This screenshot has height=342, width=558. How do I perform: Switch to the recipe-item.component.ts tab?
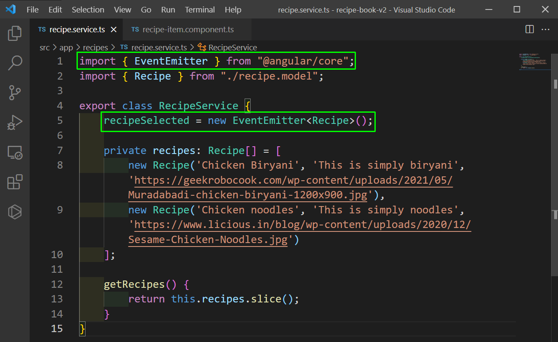click(x=188, y=30)
